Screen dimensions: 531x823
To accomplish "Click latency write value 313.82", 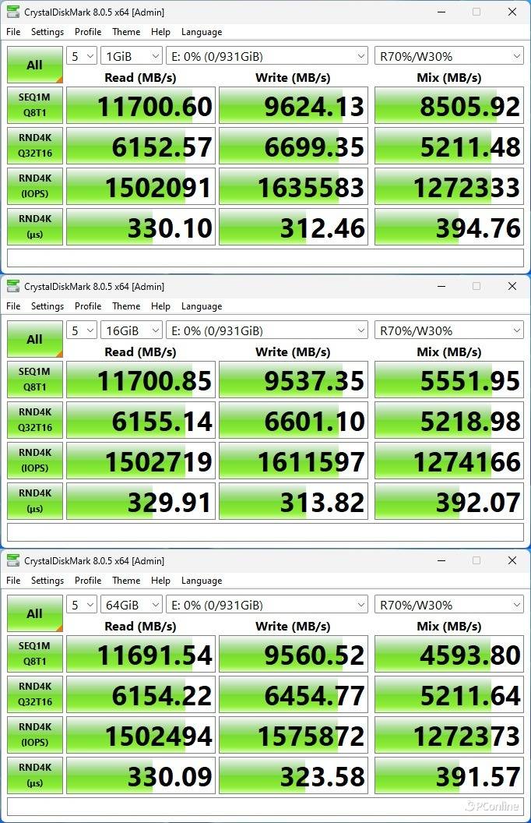I will 294,501.
